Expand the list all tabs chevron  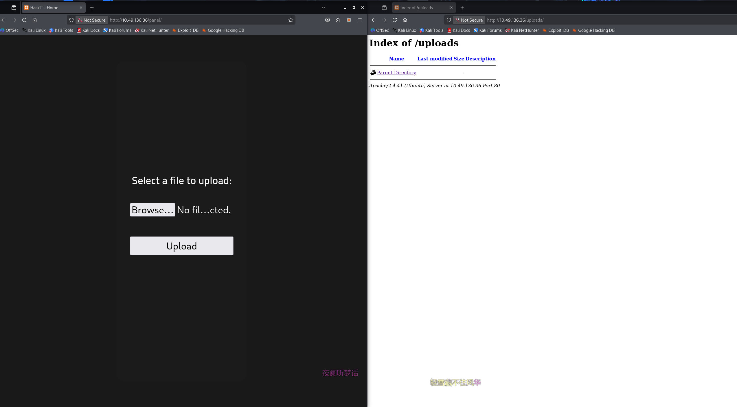[x=323, y=8]
